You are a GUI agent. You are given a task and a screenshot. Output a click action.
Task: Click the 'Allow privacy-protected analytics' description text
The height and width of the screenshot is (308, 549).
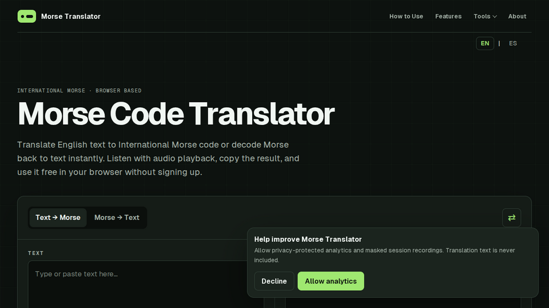pyautogui.click(x=384, y=256)
